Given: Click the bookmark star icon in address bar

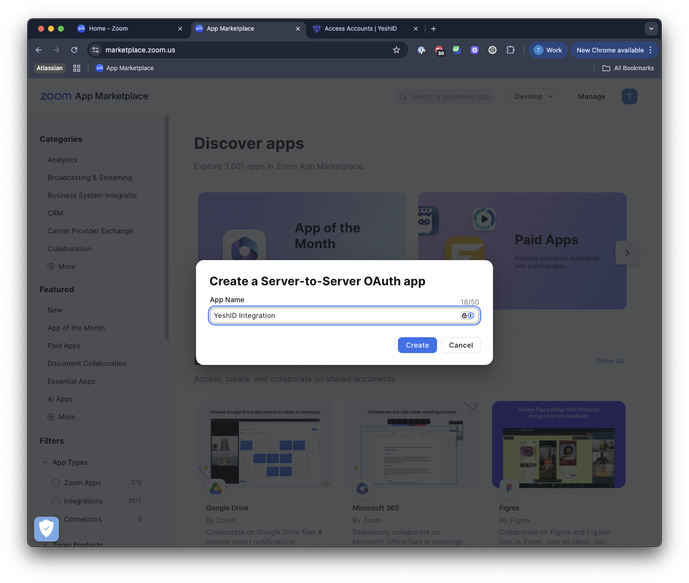Looking at the screenshot, I should [396, 50].
